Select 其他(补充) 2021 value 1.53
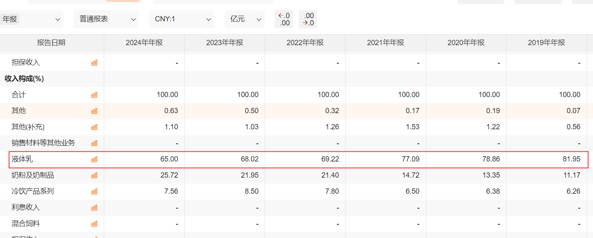The width and height of the screenshot is (593, 238). click(x=412, y=127)
